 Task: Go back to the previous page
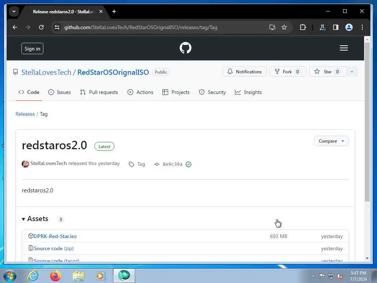click(x=15, y=27)
